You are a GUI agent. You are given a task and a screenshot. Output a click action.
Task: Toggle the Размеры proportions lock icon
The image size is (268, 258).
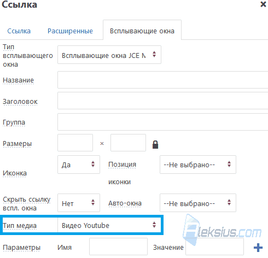tap(155, 145)
